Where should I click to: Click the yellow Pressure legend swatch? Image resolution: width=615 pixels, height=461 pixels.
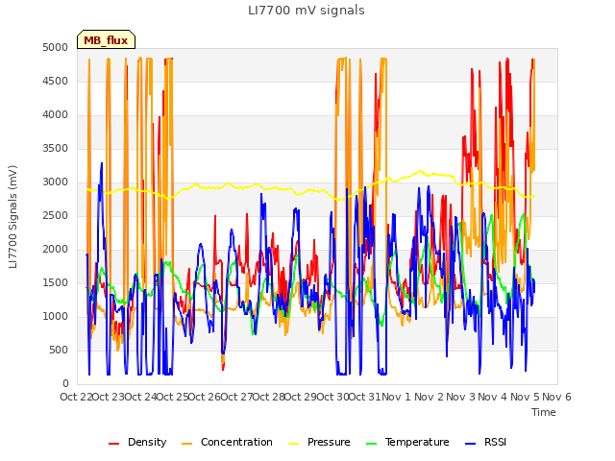294,444
